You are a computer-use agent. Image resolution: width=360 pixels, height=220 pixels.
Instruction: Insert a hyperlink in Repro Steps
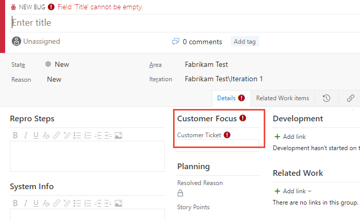point(57,136)
